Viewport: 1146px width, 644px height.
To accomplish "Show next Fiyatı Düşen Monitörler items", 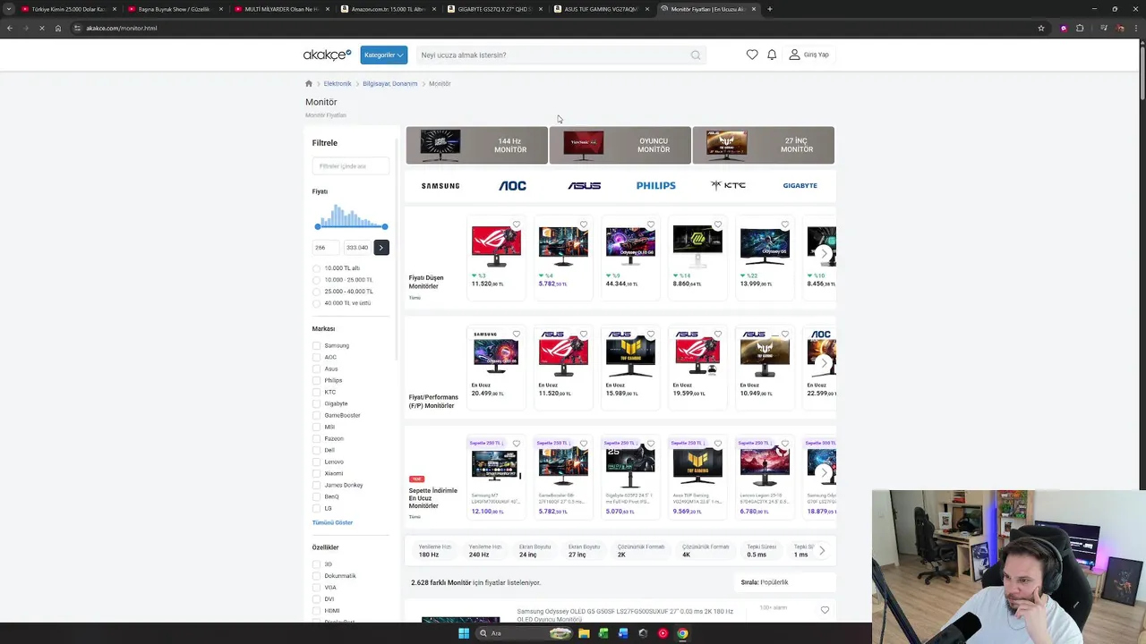I will pos(825,253).
